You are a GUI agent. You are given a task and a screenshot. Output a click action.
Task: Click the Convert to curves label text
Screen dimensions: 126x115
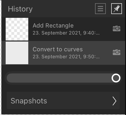pyautogui.click(x=58, y=49)
